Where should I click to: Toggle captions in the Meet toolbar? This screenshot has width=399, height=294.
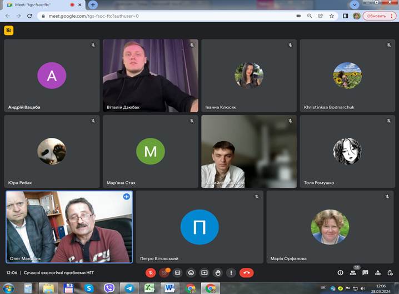point(177,273)
